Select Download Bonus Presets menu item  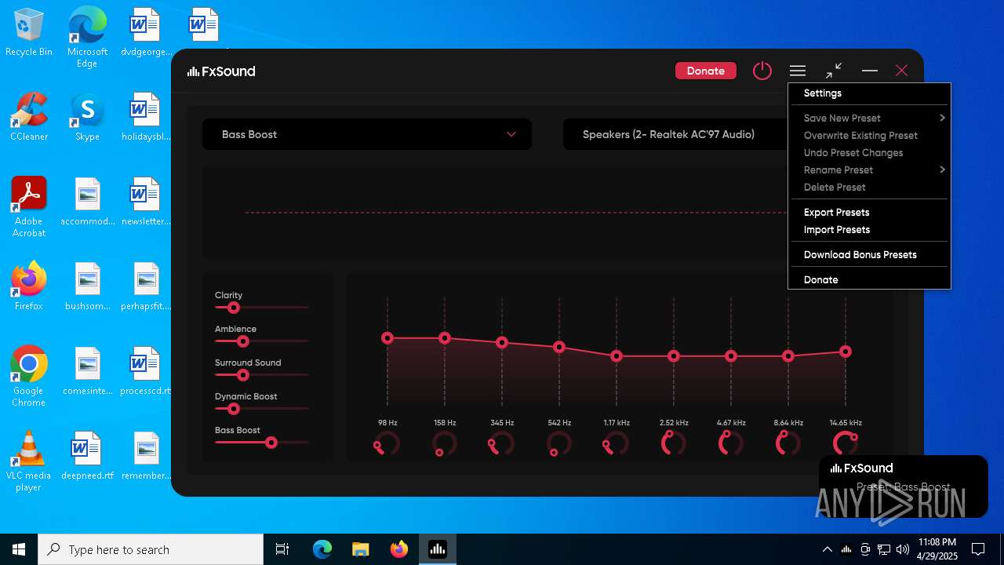click(869, 255)
